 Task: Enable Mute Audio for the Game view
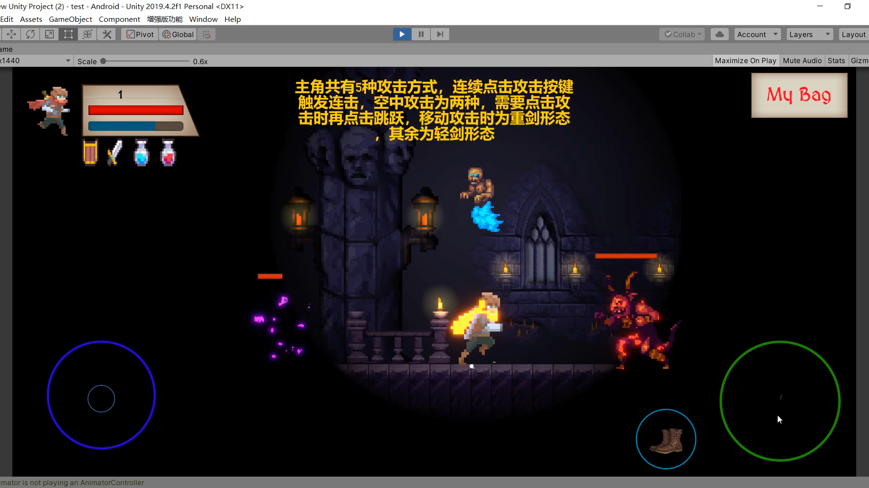(802, 60)
